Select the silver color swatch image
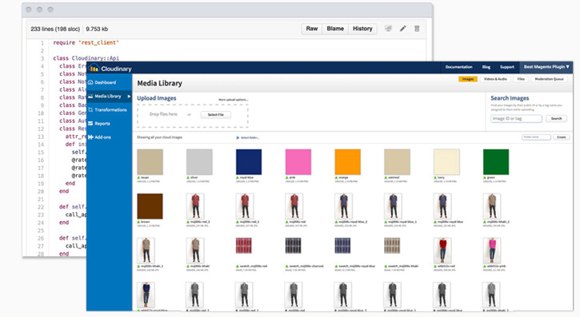 tap(199, 162)
